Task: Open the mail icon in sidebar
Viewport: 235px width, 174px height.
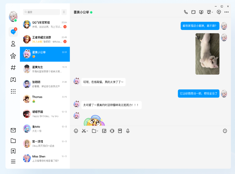Action: pos(13,130)
